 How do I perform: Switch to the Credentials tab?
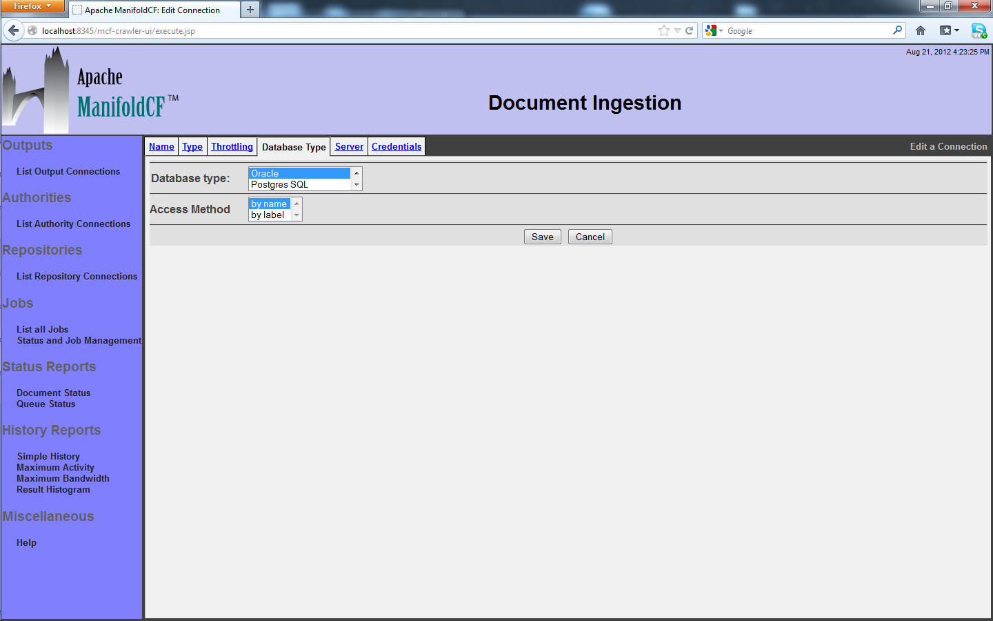[396, 146]
